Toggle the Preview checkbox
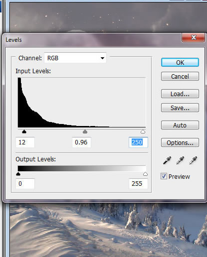 tap(164, 176)
